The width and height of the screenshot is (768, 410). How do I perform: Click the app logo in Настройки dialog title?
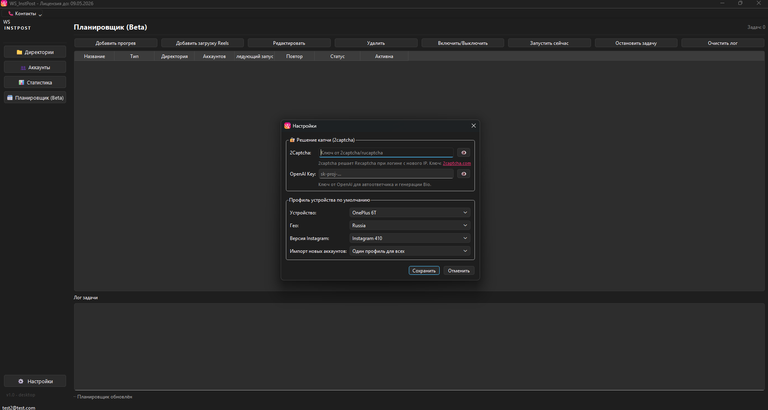[x=287, y=126]
